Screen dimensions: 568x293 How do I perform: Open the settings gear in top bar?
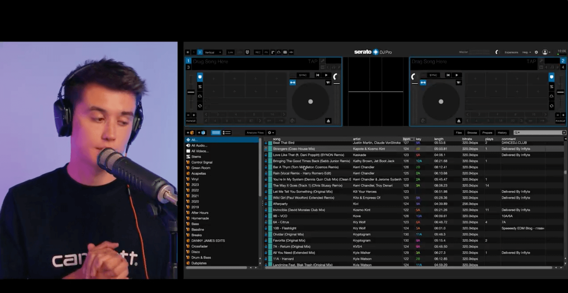click(x=536, y=52)
